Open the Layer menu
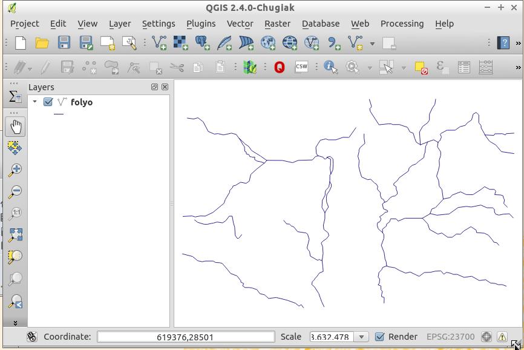 120,24
